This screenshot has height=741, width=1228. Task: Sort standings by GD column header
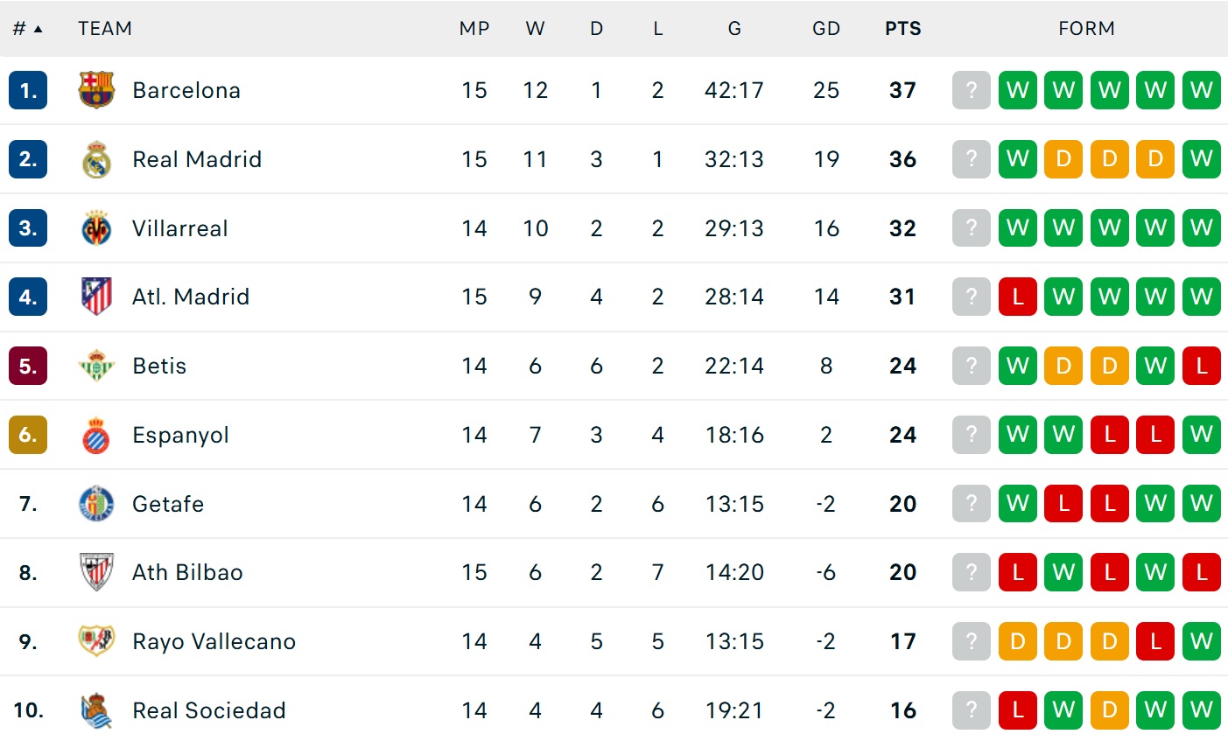click(x=825, y=29)
